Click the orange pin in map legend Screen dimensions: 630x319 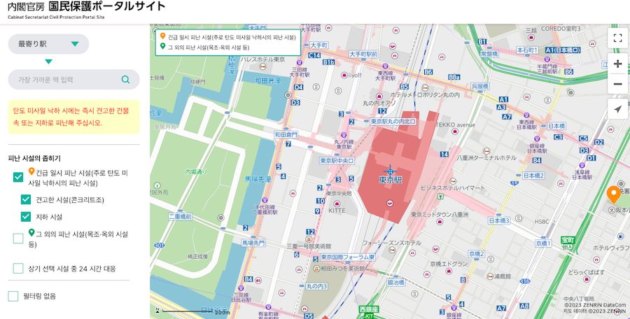(162, 36)
